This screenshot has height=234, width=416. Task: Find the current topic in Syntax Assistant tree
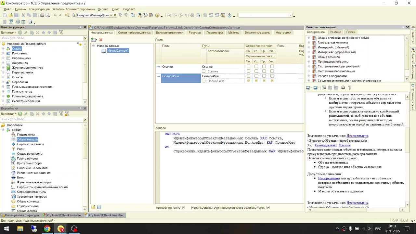click(324, 88)
